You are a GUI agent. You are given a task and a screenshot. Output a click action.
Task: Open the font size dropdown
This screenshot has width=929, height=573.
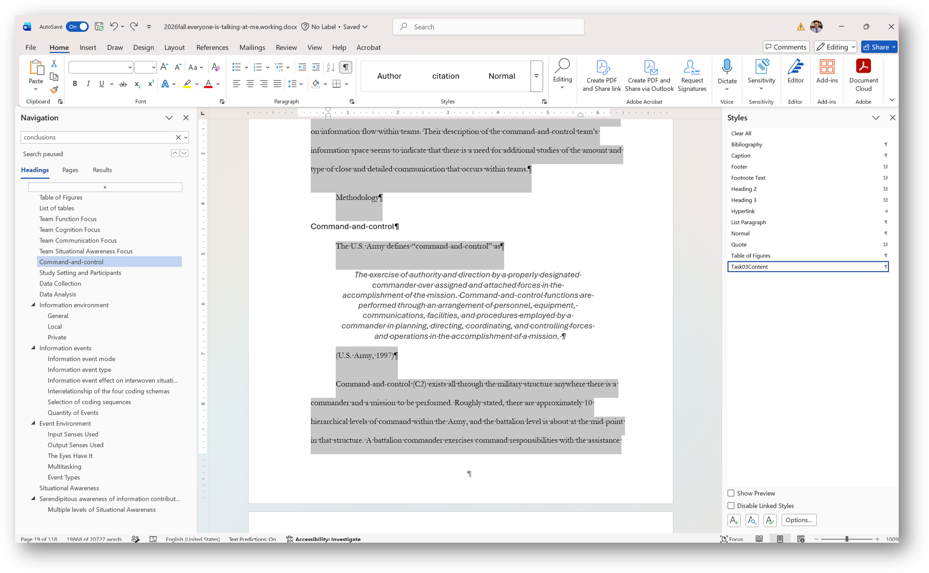(x=153, y=67)
